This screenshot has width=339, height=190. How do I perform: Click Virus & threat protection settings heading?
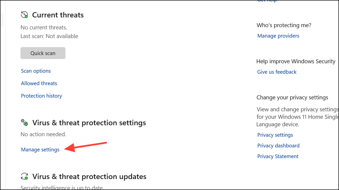(x=89, y=123)
